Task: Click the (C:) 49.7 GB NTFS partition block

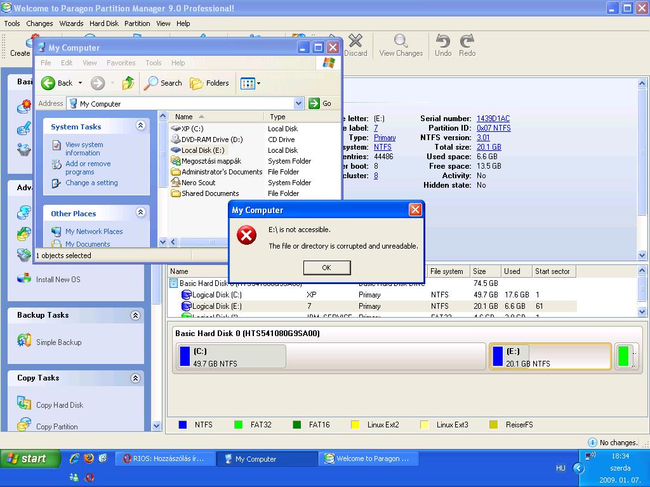Action: 330,356
